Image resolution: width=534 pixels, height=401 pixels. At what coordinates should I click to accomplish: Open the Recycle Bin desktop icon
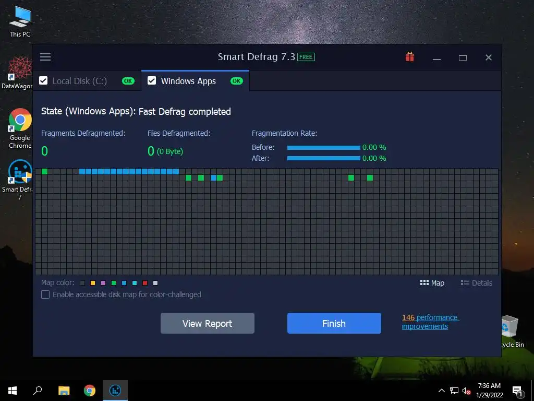512,332
